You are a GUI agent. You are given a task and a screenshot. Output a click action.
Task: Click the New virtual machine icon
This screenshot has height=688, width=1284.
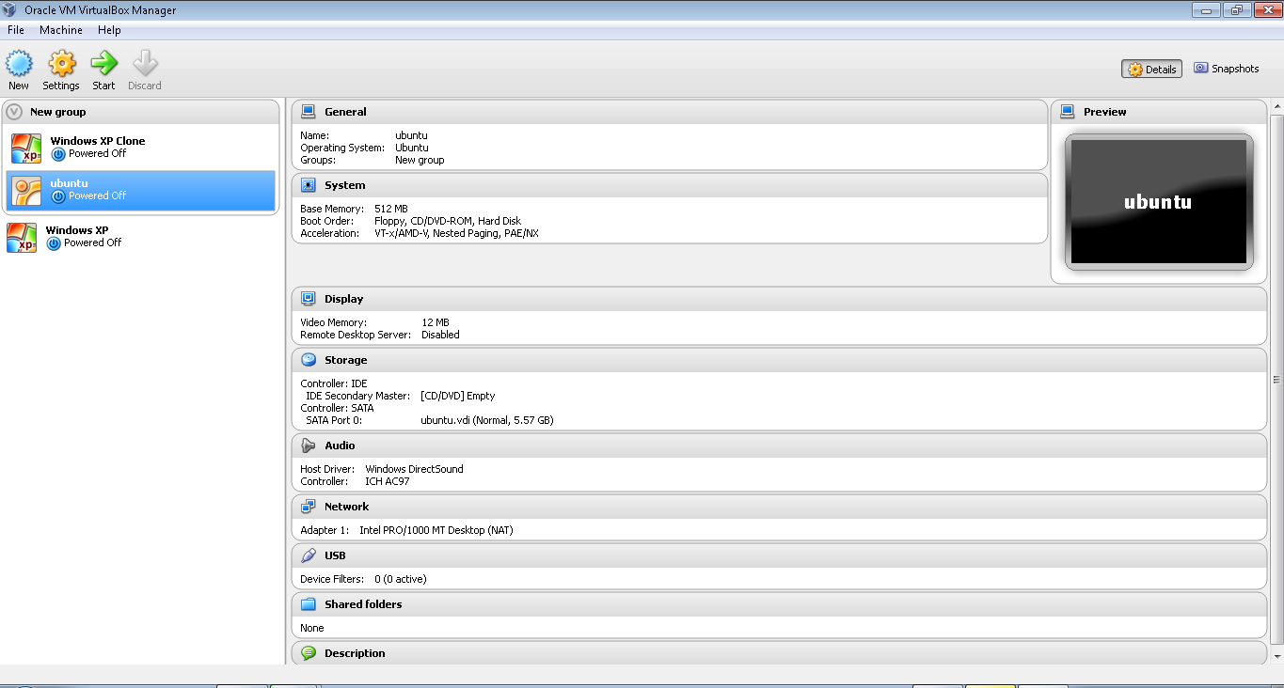tap(19, 64)
